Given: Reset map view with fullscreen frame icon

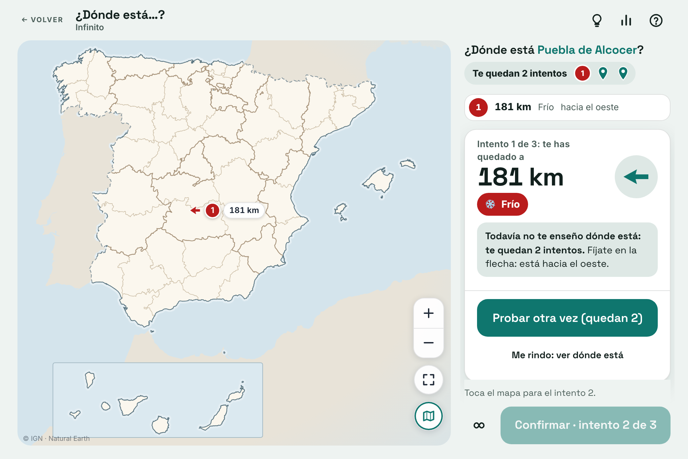Looking at the screenshot, I should [429, 380].
